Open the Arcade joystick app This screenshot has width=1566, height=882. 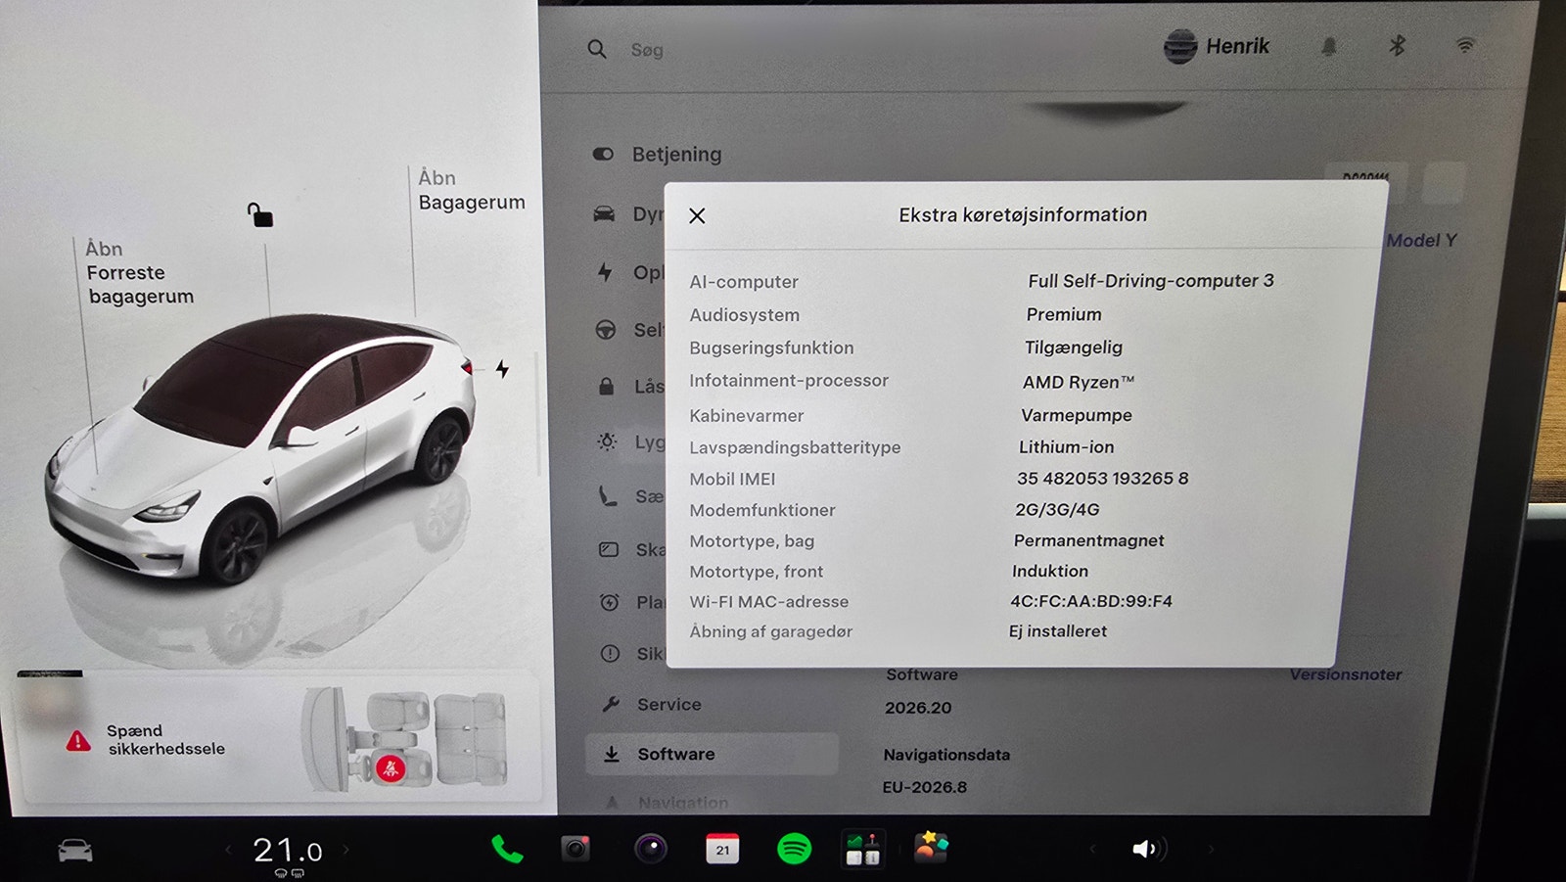(x=862, y=848)
